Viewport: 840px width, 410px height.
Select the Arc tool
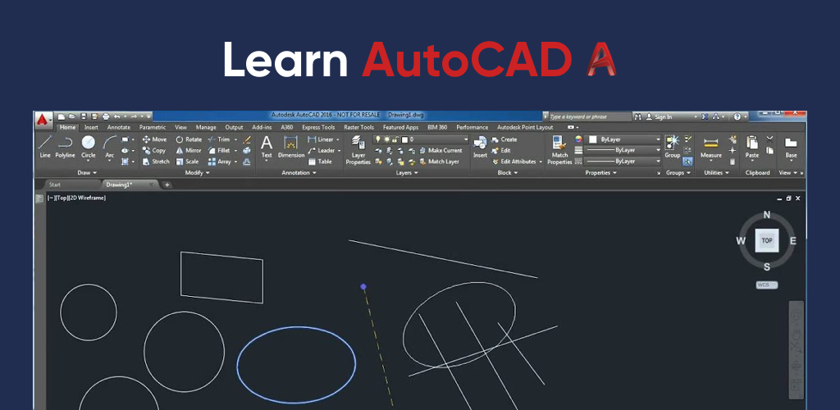point(110,147)
